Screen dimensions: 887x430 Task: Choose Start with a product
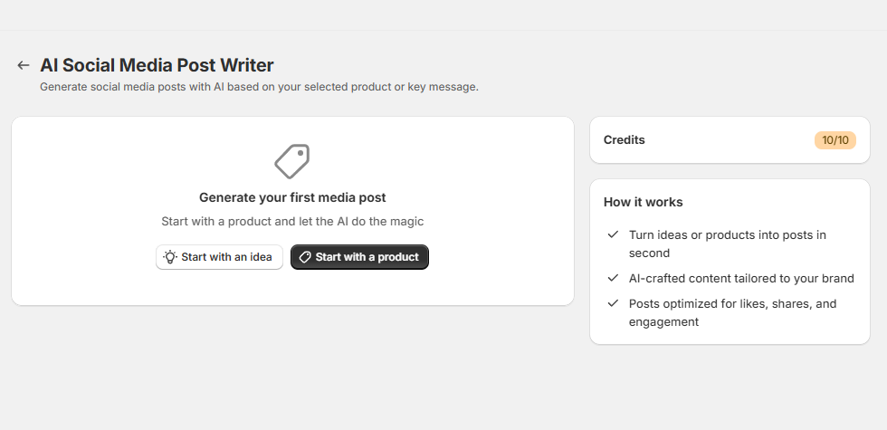coord(360,257)
